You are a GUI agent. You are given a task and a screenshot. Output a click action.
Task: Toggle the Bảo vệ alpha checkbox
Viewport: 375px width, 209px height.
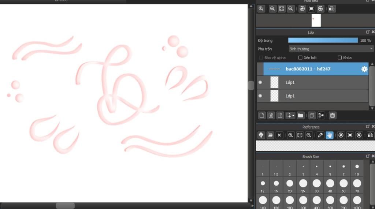click(261, 57)
